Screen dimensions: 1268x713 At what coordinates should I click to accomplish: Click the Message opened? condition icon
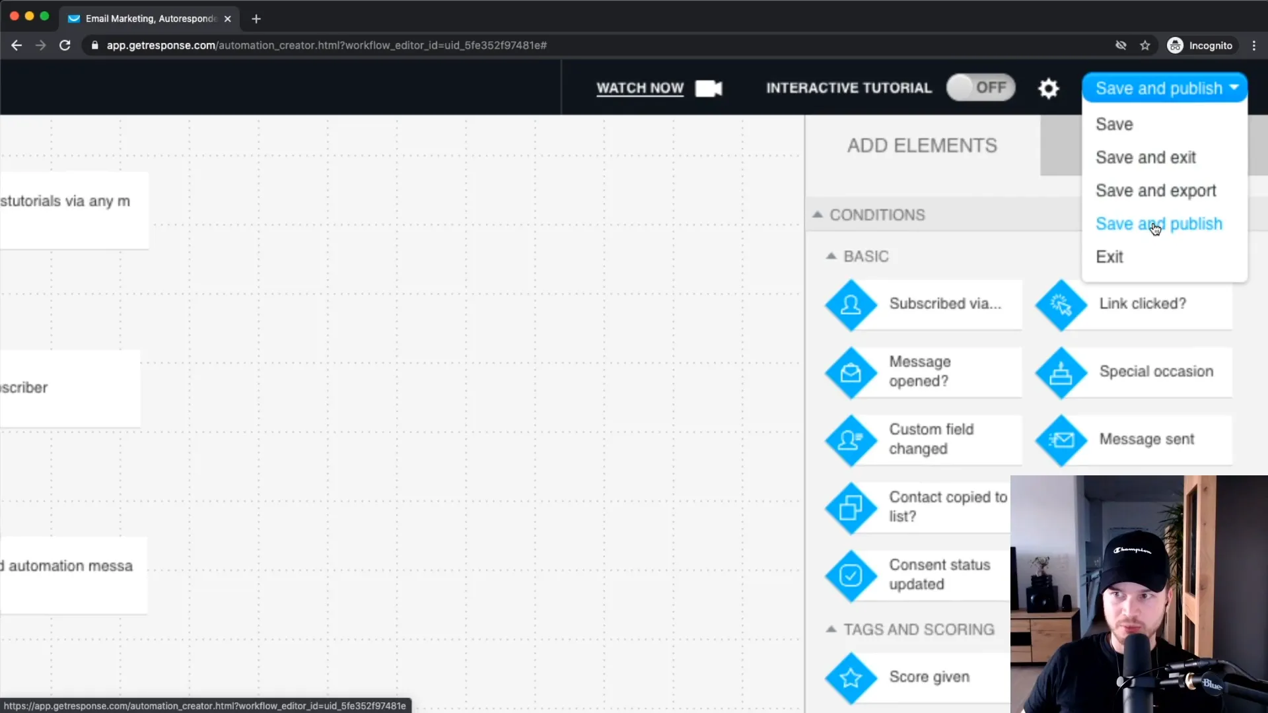click(x=851, y=371)
